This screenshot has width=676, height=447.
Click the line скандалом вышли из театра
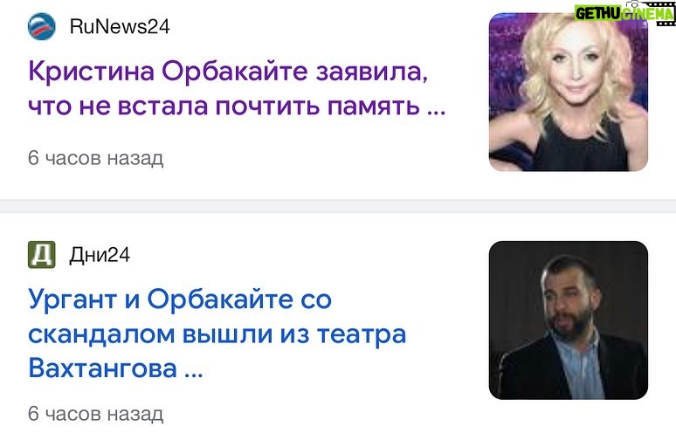(217, 334)
